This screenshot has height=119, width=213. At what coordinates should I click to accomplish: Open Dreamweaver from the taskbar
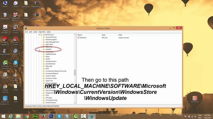coord(35,116)
